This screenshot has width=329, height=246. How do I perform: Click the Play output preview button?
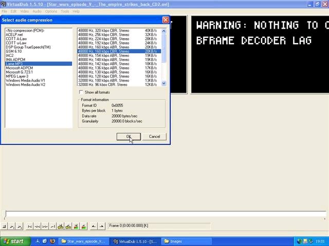pos(20,227)
